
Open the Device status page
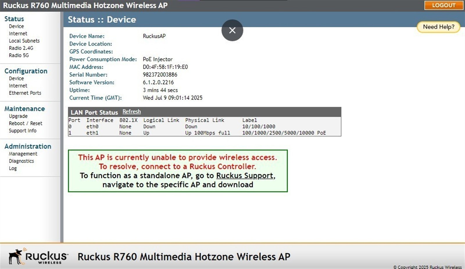click(x=16, y=26)
